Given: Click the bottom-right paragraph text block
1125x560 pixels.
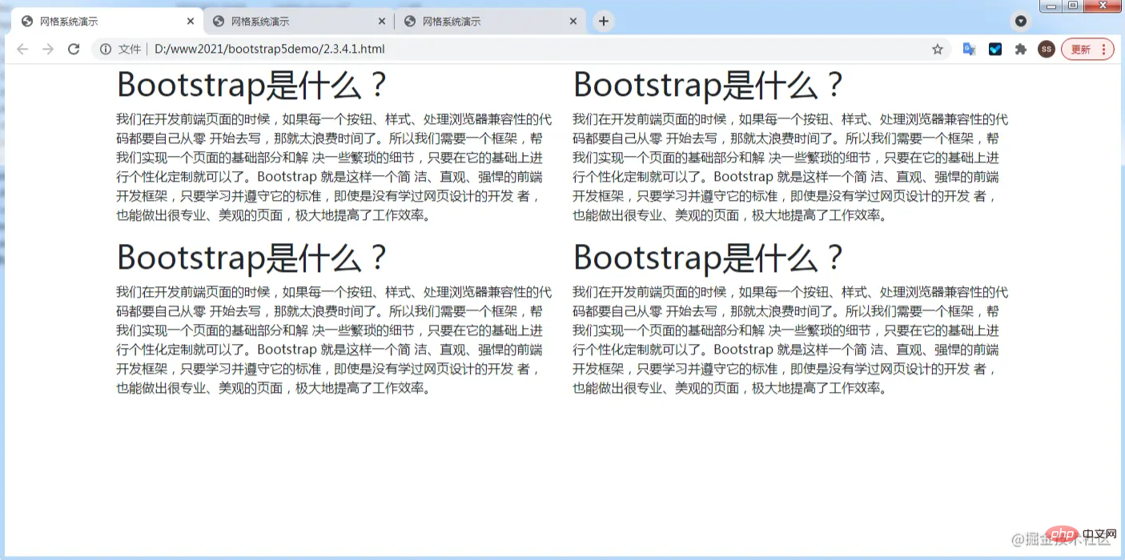Looking at the screenshot, I should [x=790, y=340].
